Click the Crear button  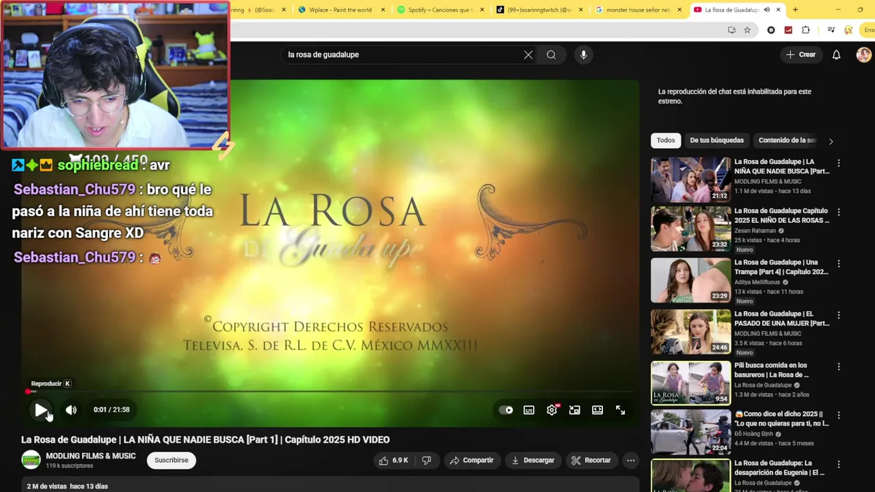(800, 55)
